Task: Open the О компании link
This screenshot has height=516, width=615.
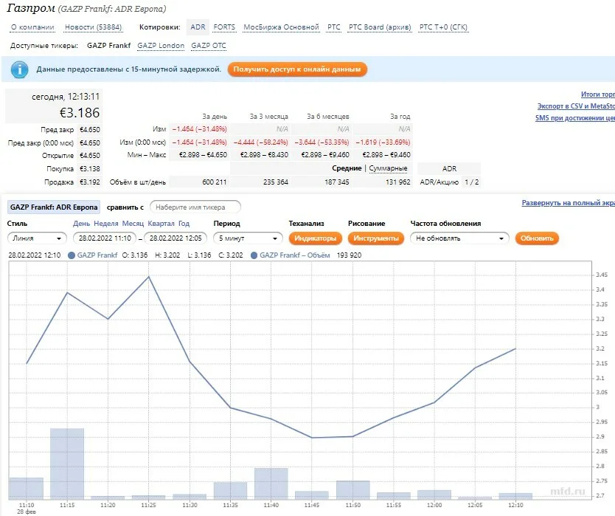Action: 32,27
